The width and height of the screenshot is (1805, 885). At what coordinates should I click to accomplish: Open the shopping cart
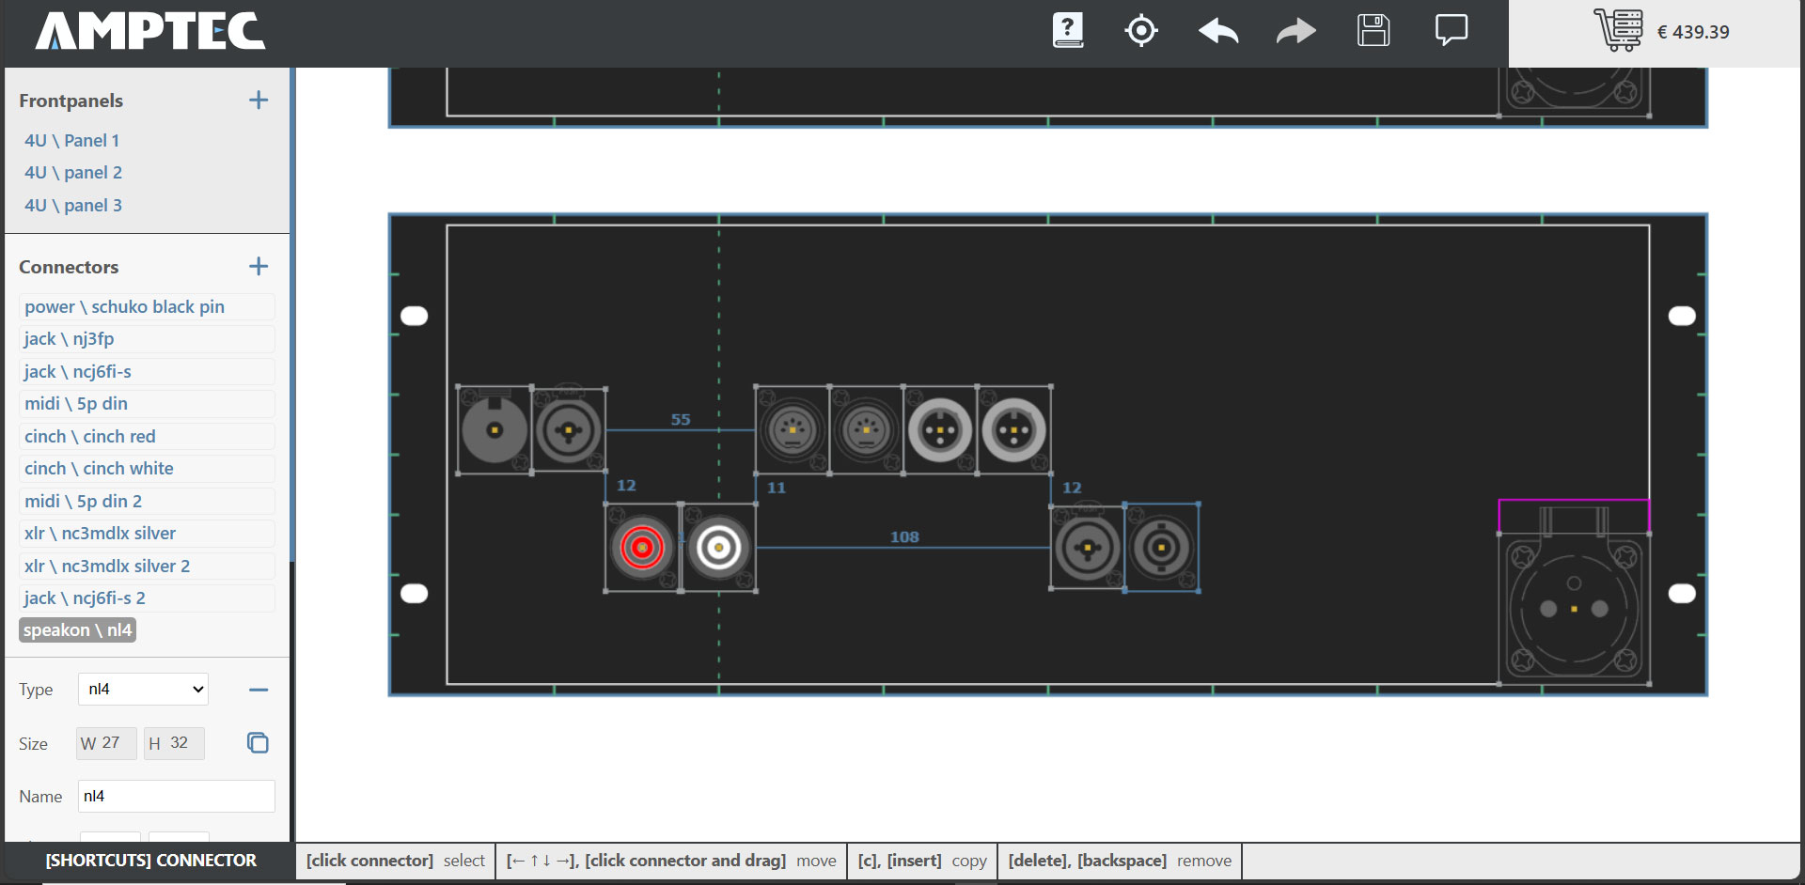[1618, 31]
